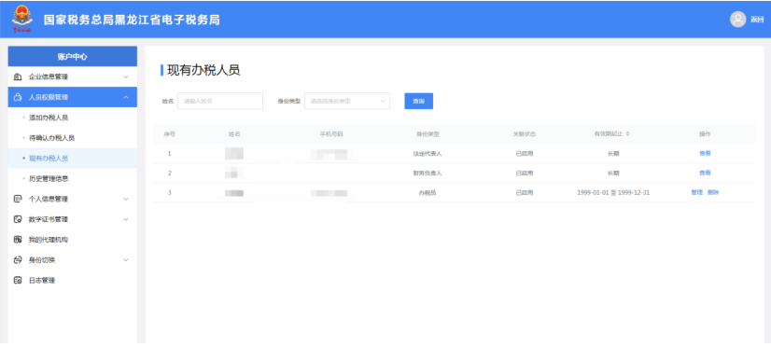
Task: Click the 我的代理机构 icon
Action: [x=18, y=240]
